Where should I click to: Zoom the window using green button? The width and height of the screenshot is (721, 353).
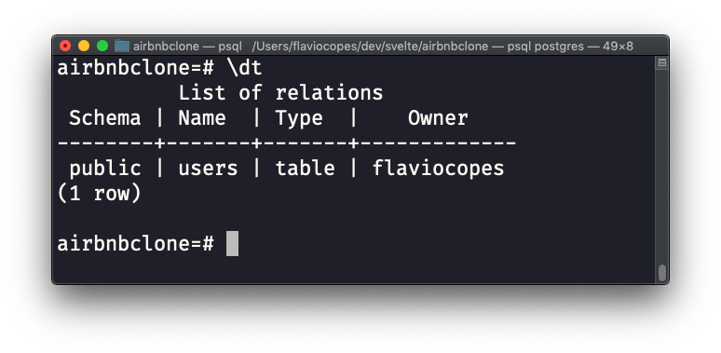pos(102,46)
